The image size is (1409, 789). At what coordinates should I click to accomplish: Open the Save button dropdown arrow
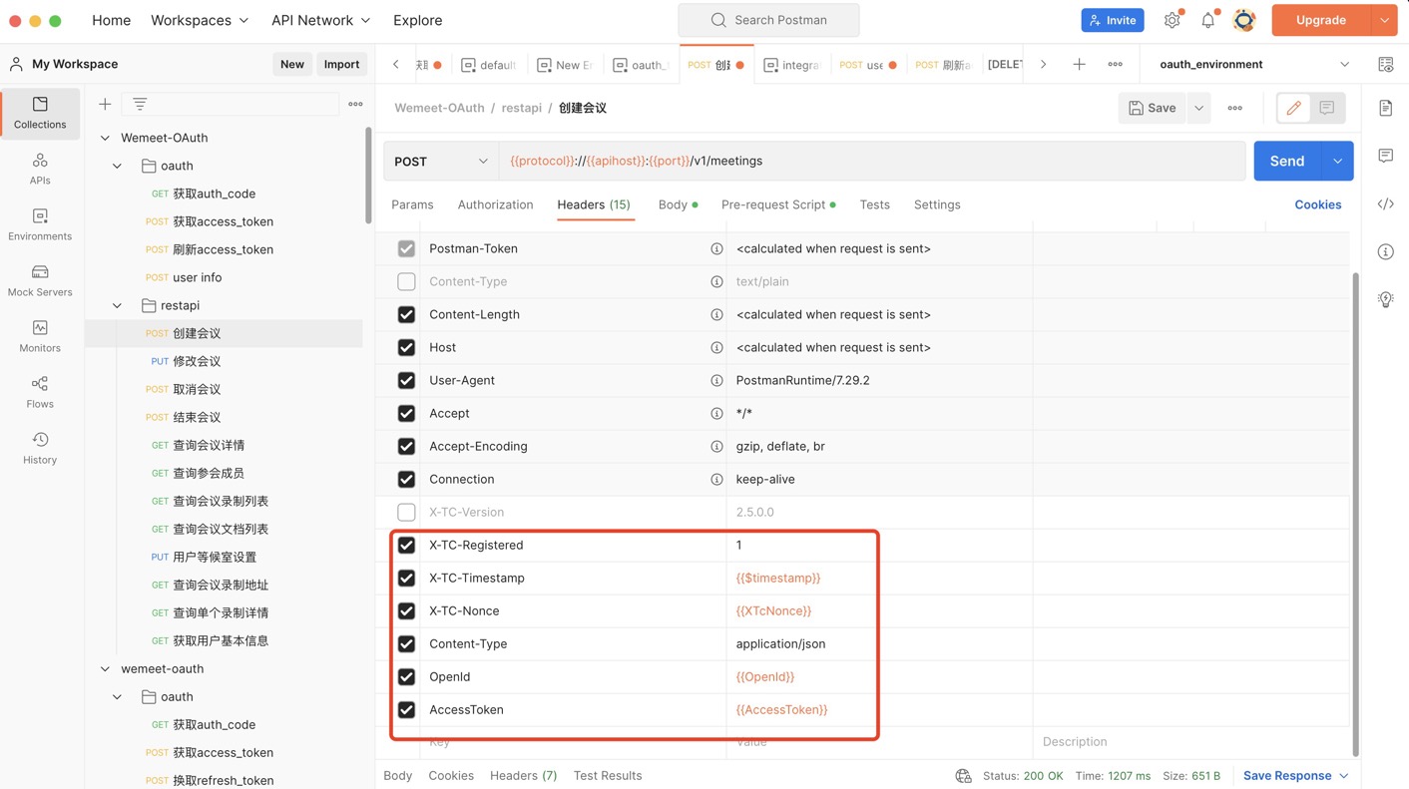(1199, 108)
